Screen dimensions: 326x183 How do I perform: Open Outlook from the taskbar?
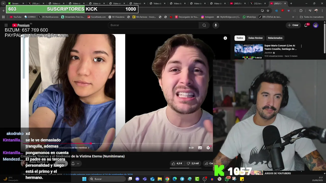(x=152, y=179)
